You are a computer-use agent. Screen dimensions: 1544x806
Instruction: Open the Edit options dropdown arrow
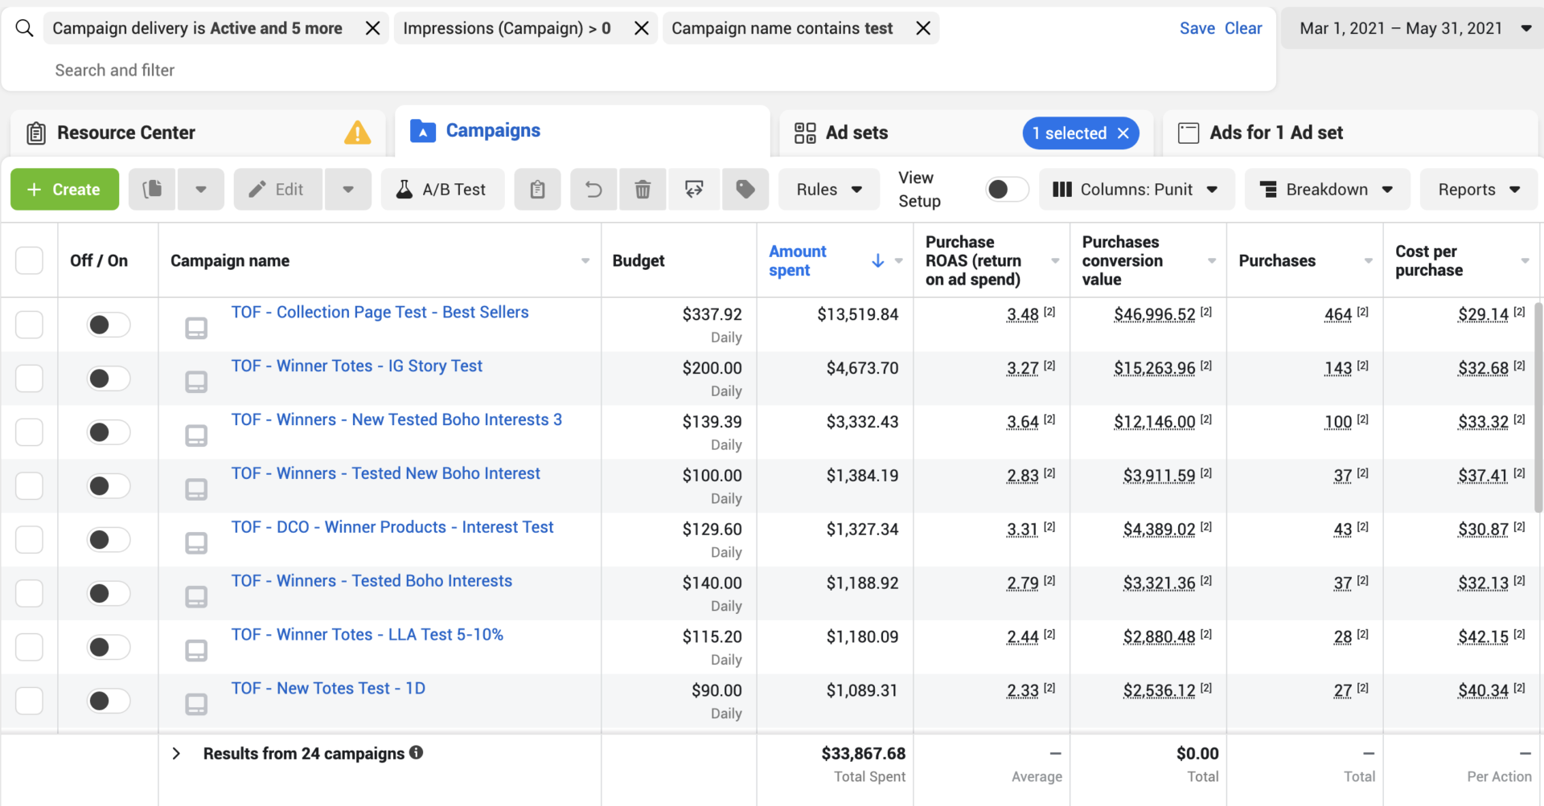pos(348,190)
